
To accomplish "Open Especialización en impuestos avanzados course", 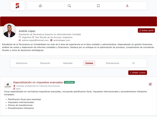I will 38,82.
